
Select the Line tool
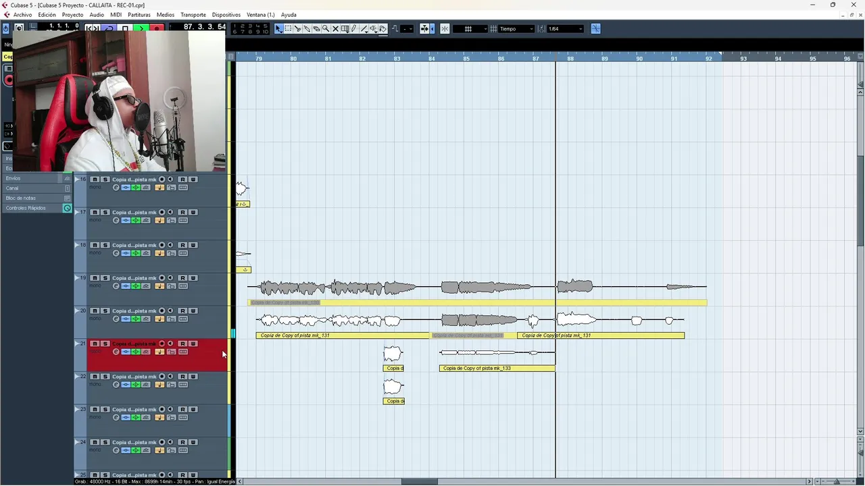click(364, 29)
